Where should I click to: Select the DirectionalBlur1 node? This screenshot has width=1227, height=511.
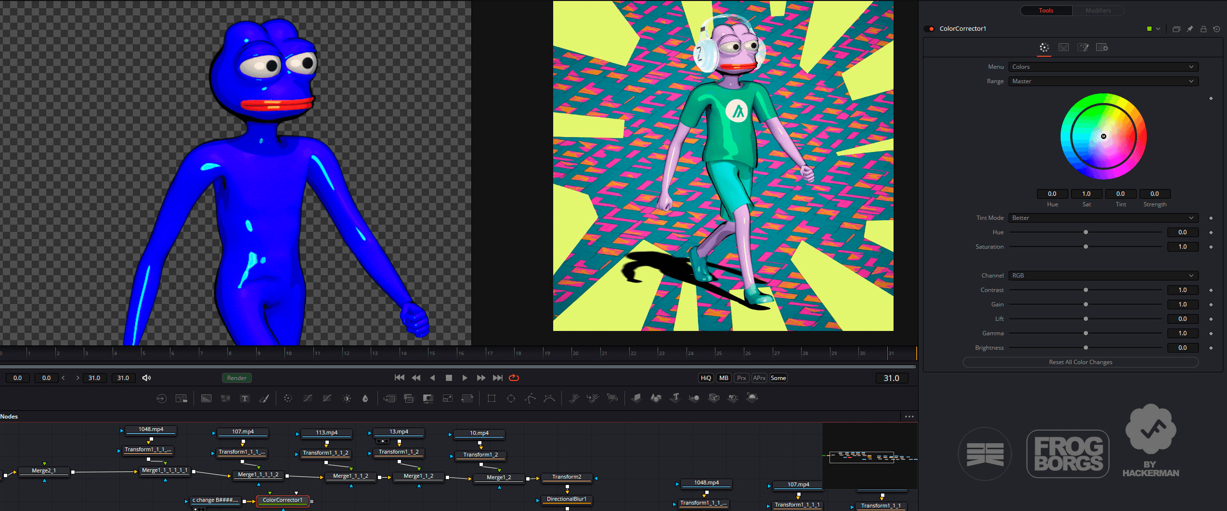(566, 499)
